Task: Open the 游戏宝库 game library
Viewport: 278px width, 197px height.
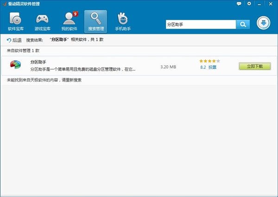Action: 42,21
